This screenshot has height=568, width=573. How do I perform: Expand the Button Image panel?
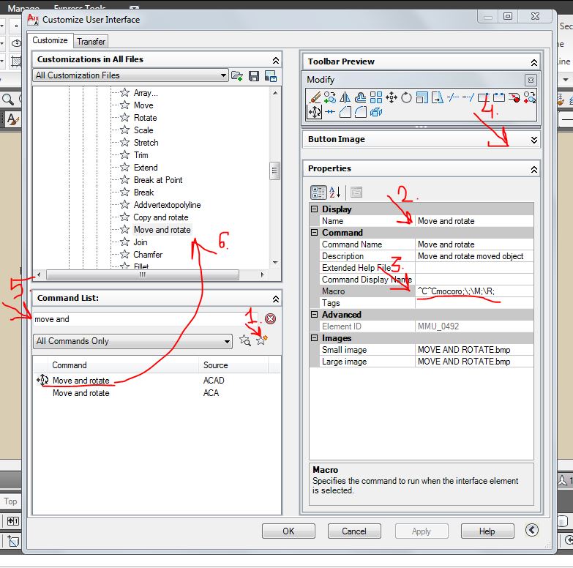pyautogui.click(x=534, y=140)
